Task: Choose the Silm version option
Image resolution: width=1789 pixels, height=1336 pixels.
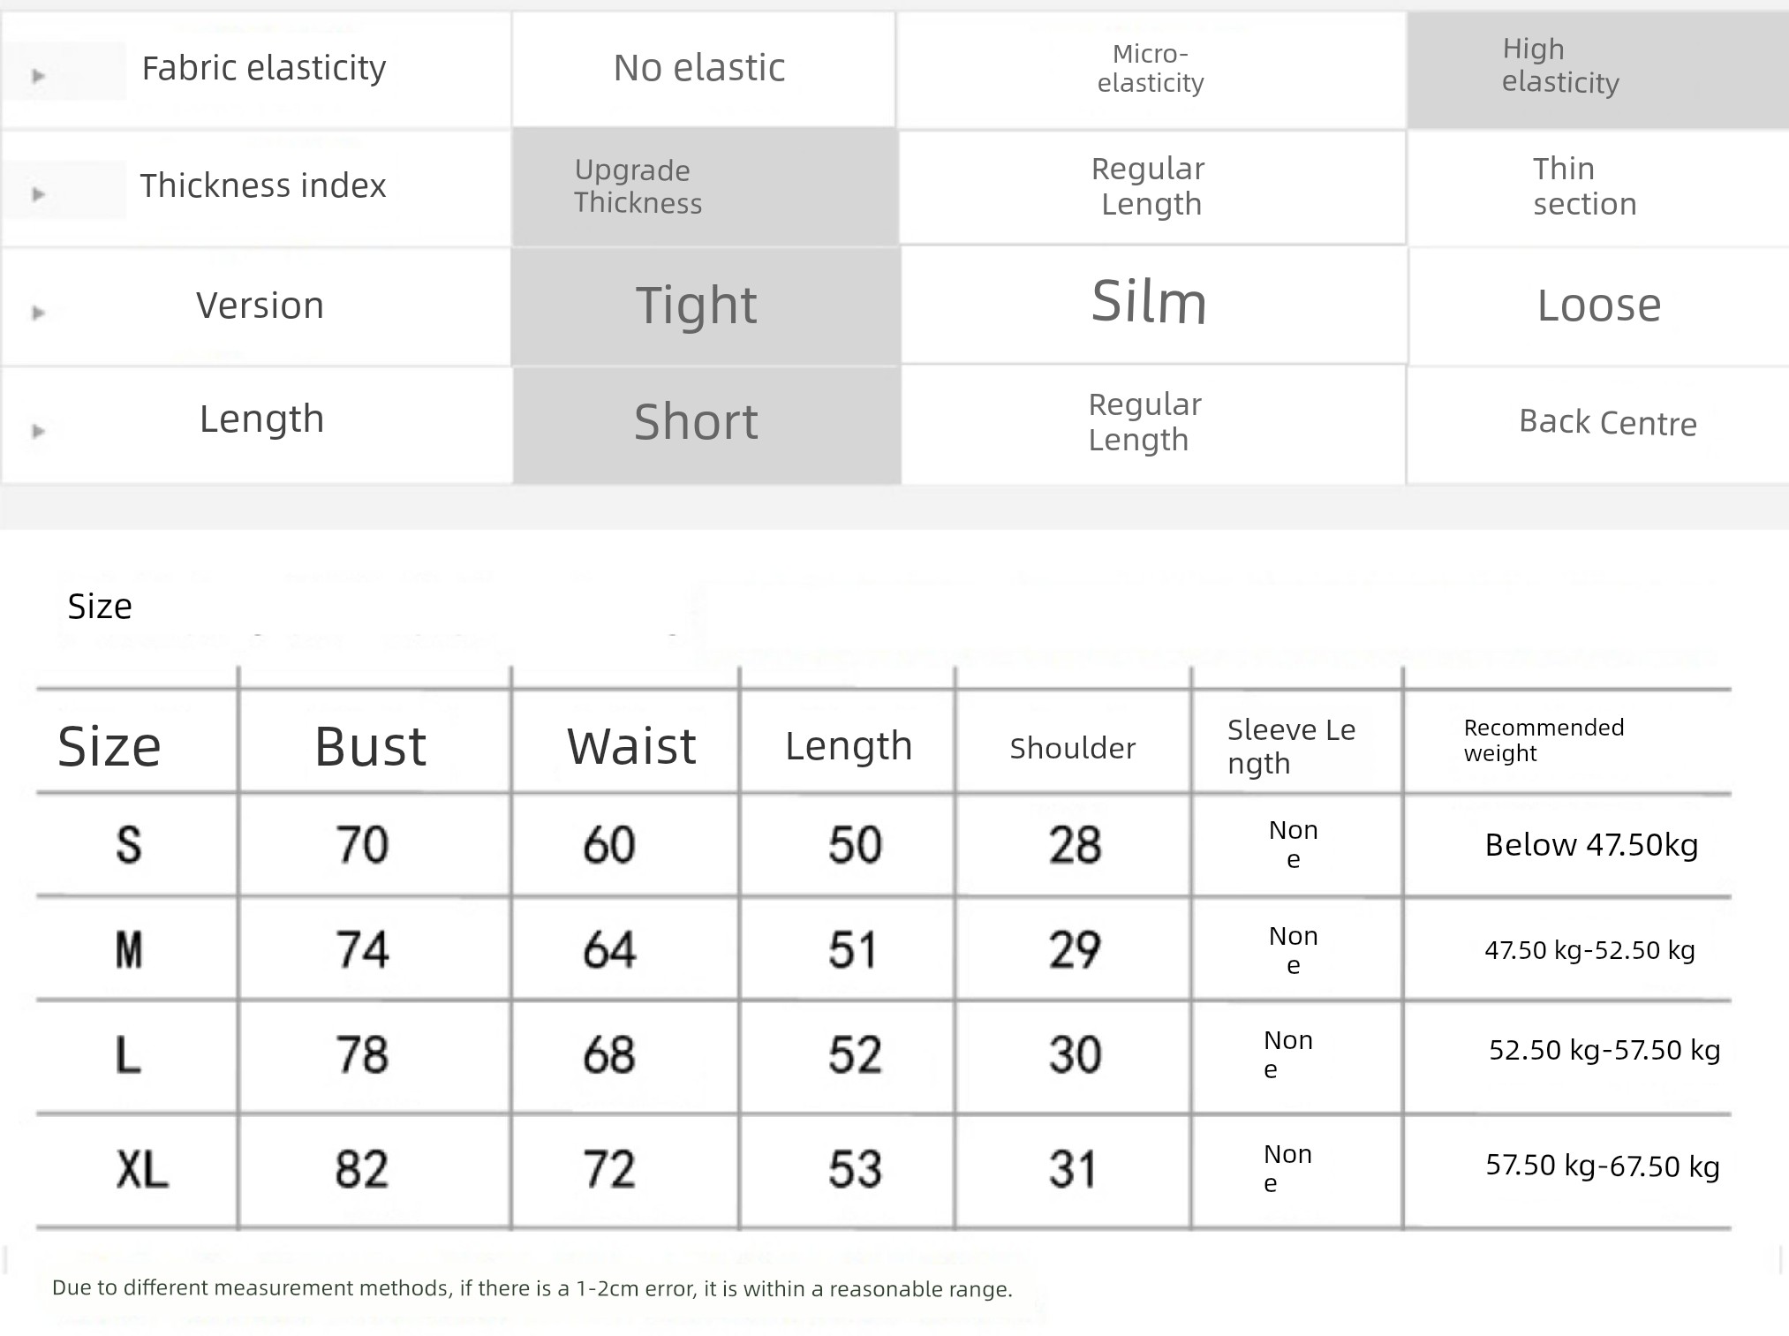Action: click(1149, 302)
